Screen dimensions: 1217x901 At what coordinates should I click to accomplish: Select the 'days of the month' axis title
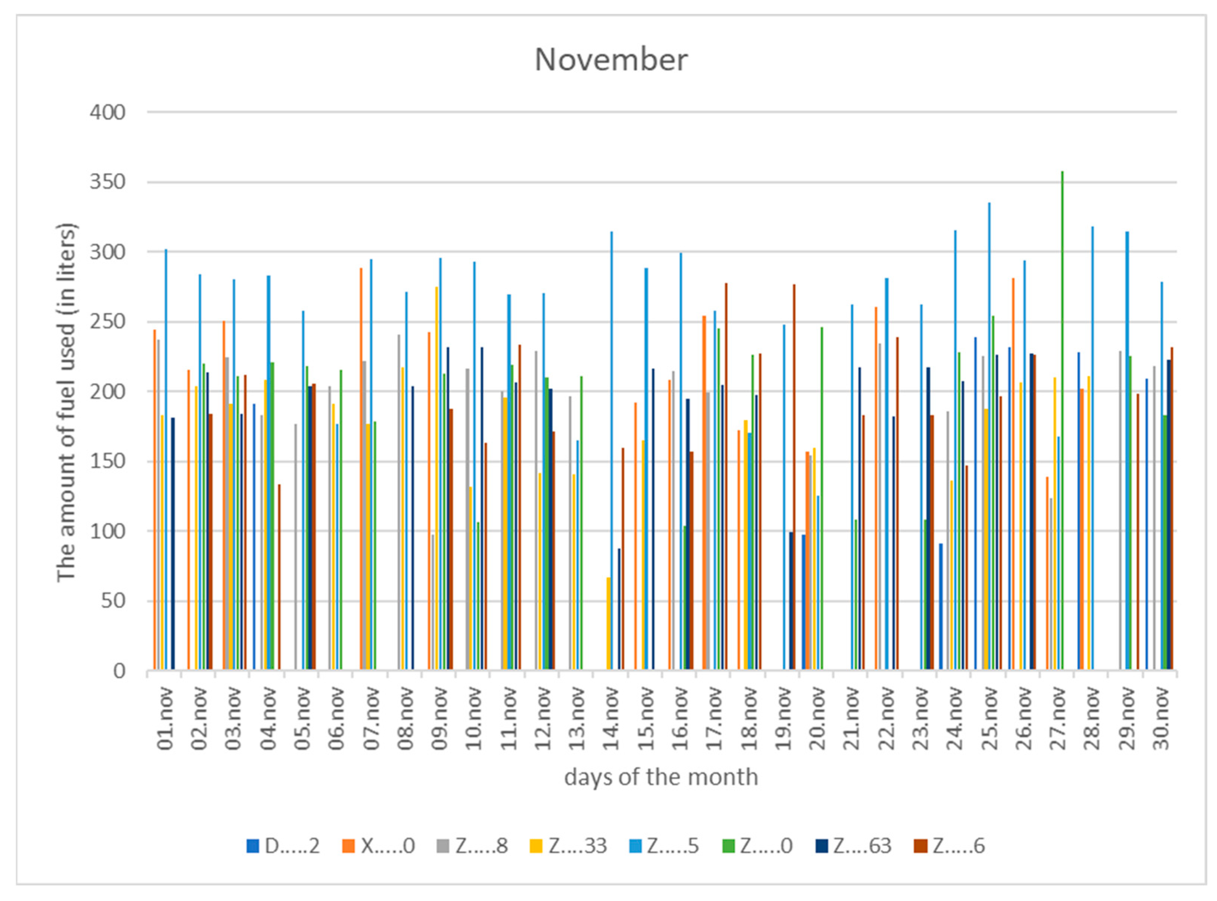pyautogui.click(x=661, y=777)
